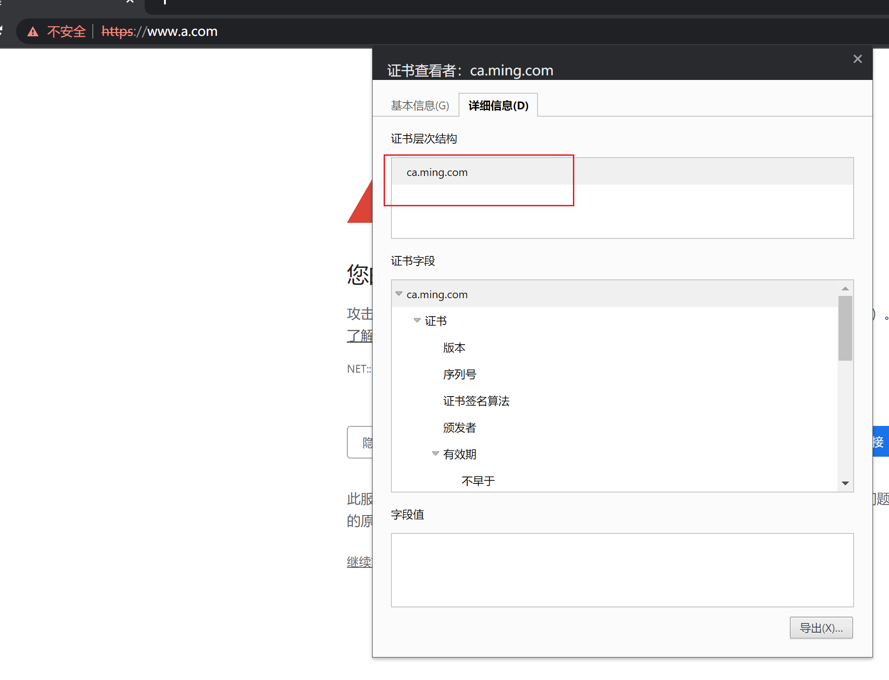Screen dimensions: 889x680
Task: Click the scroll up arrow in fields list
Action: click(845, 289)
